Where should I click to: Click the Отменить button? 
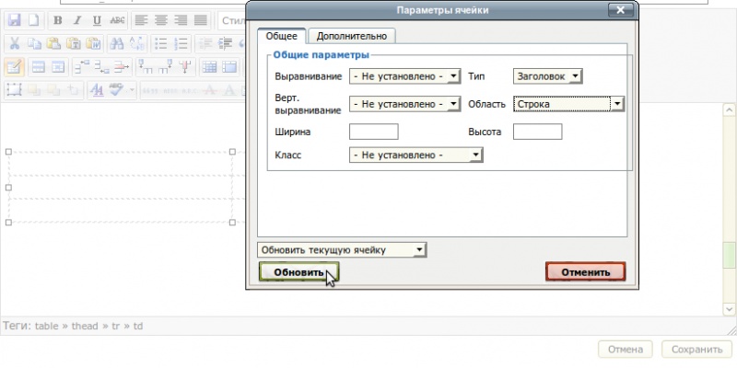[x=586, y=272]
